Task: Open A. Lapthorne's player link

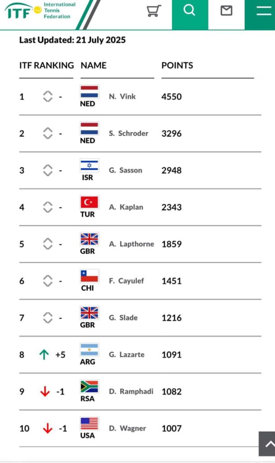Action: 132,244
